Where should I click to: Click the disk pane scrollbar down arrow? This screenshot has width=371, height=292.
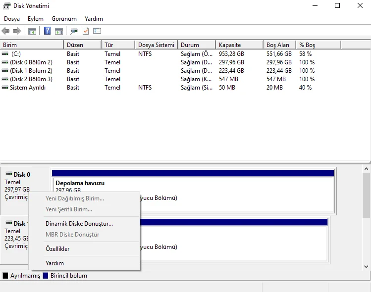[x=367, y=266]
